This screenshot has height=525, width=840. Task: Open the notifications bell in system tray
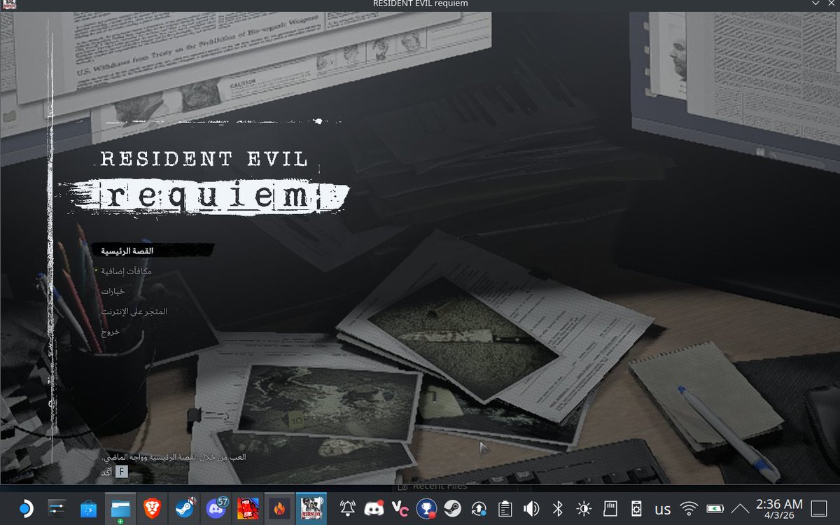point(346,508)
